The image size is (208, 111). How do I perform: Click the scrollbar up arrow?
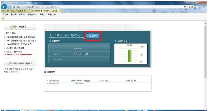click(205, 24)
